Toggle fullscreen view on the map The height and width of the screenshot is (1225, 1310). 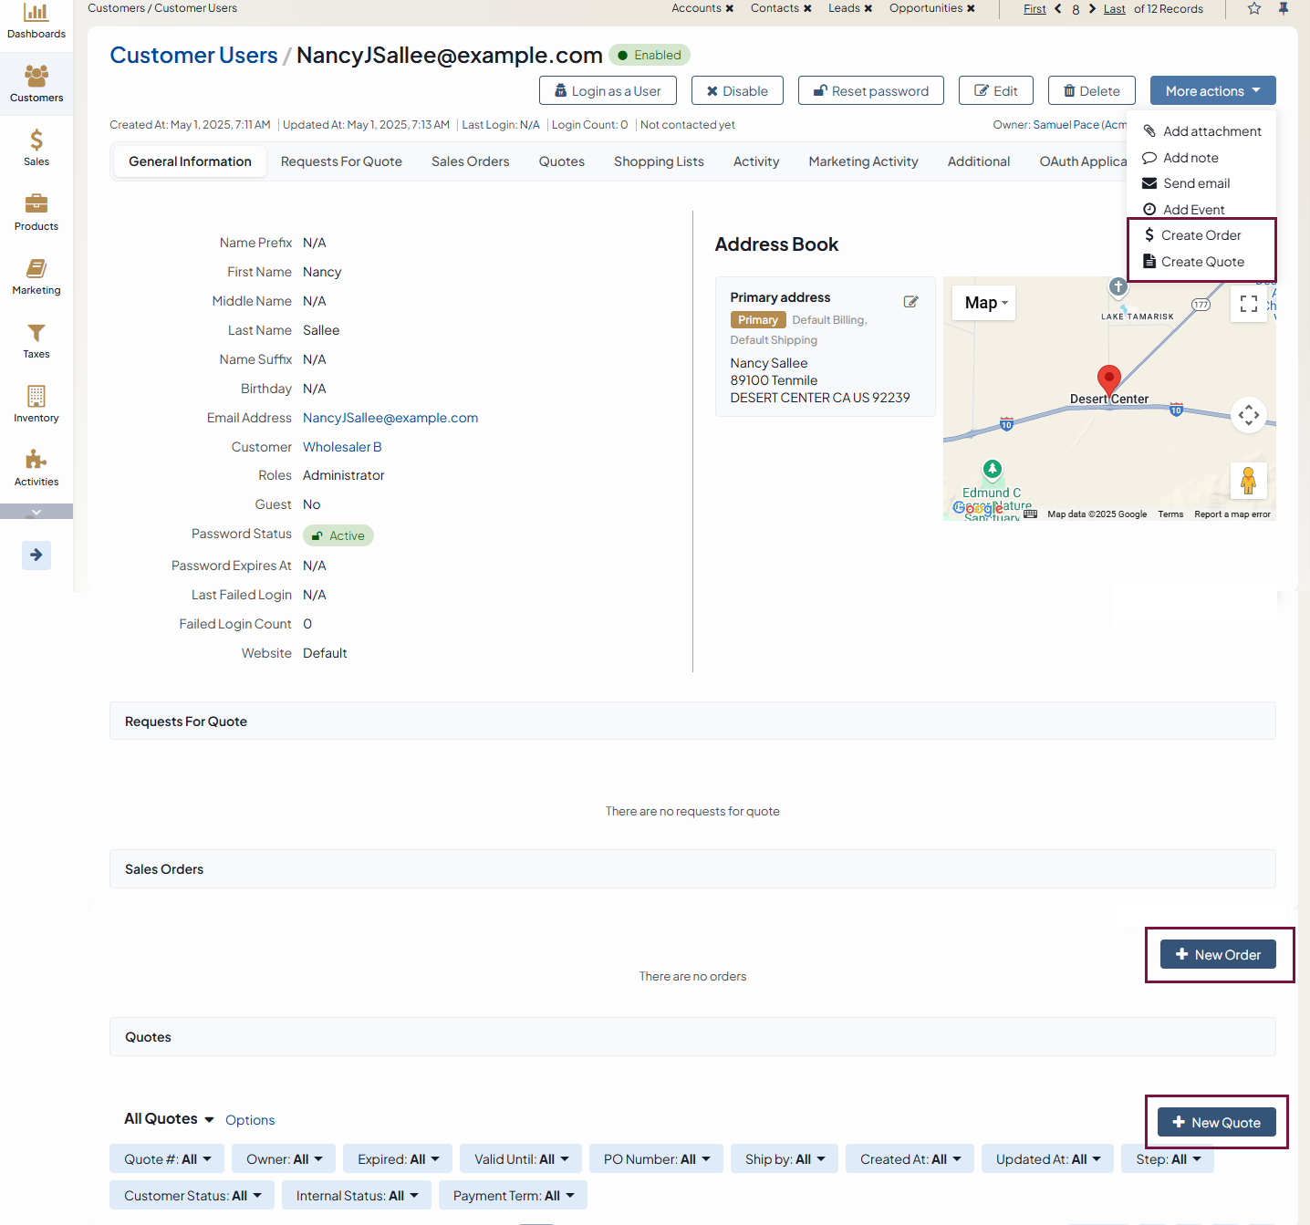pyautogui.click(x=1248, y=304)
